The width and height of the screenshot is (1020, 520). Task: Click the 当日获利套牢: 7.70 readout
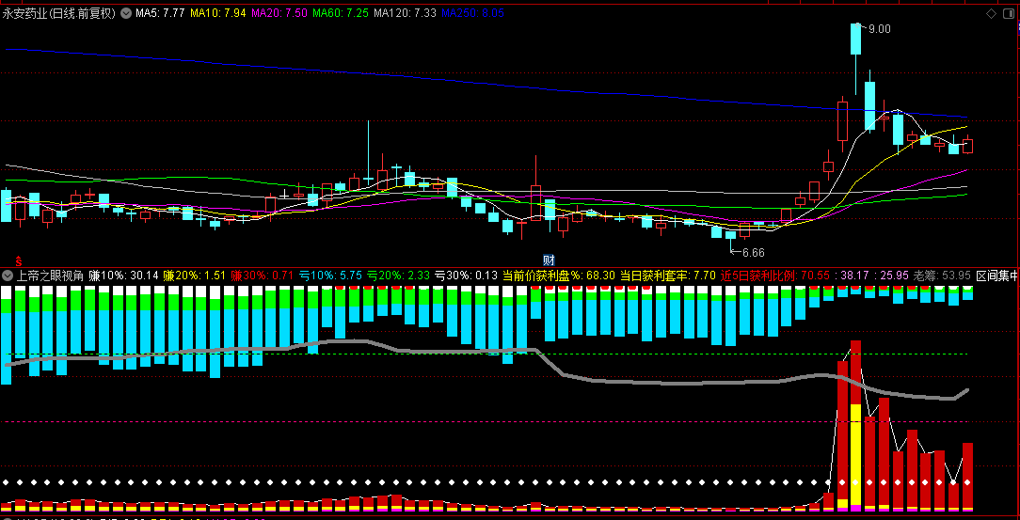668,276
